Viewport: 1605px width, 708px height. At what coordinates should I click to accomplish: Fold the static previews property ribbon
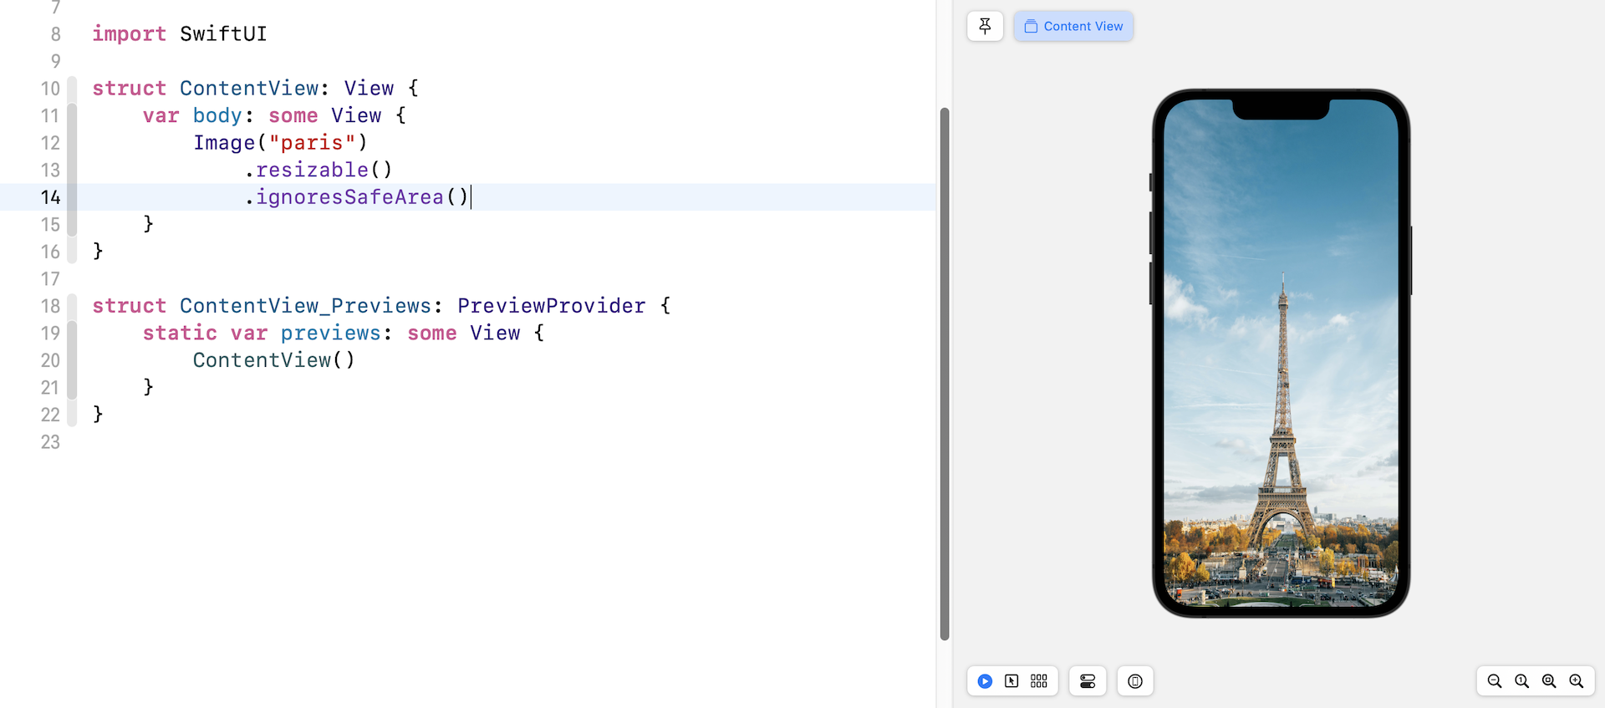[72, 360]
